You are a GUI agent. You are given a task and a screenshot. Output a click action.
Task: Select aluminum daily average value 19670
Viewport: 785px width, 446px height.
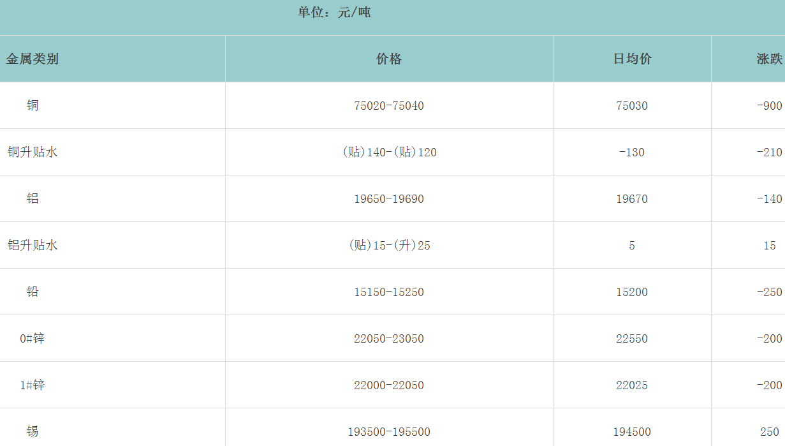pos(632,199)
